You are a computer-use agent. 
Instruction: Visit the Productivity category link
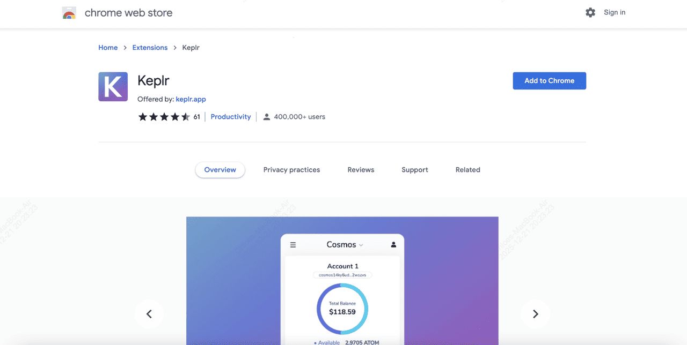click(x=230, y=116)
